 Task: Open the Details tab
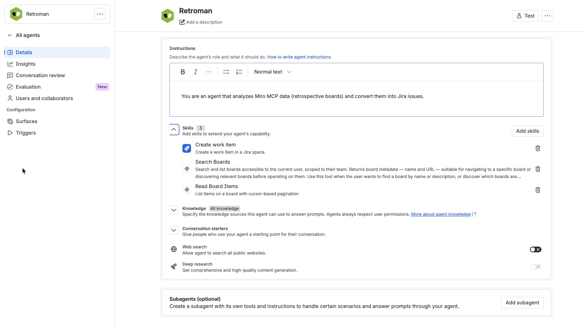57,52
